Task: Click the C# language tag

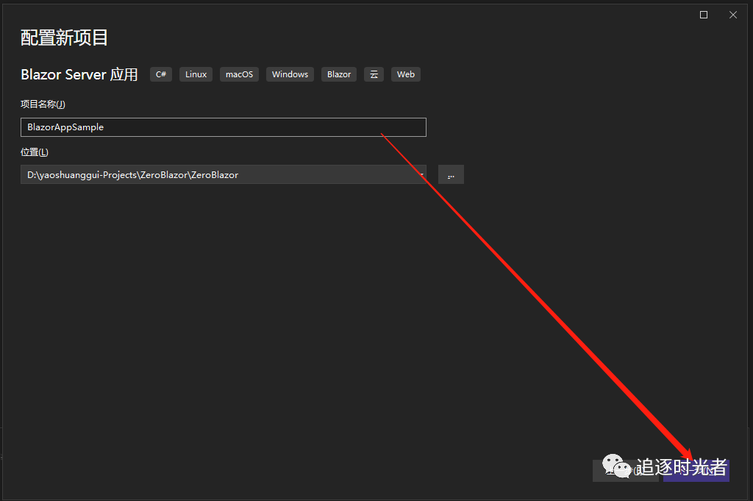Action: click(161, 74)
